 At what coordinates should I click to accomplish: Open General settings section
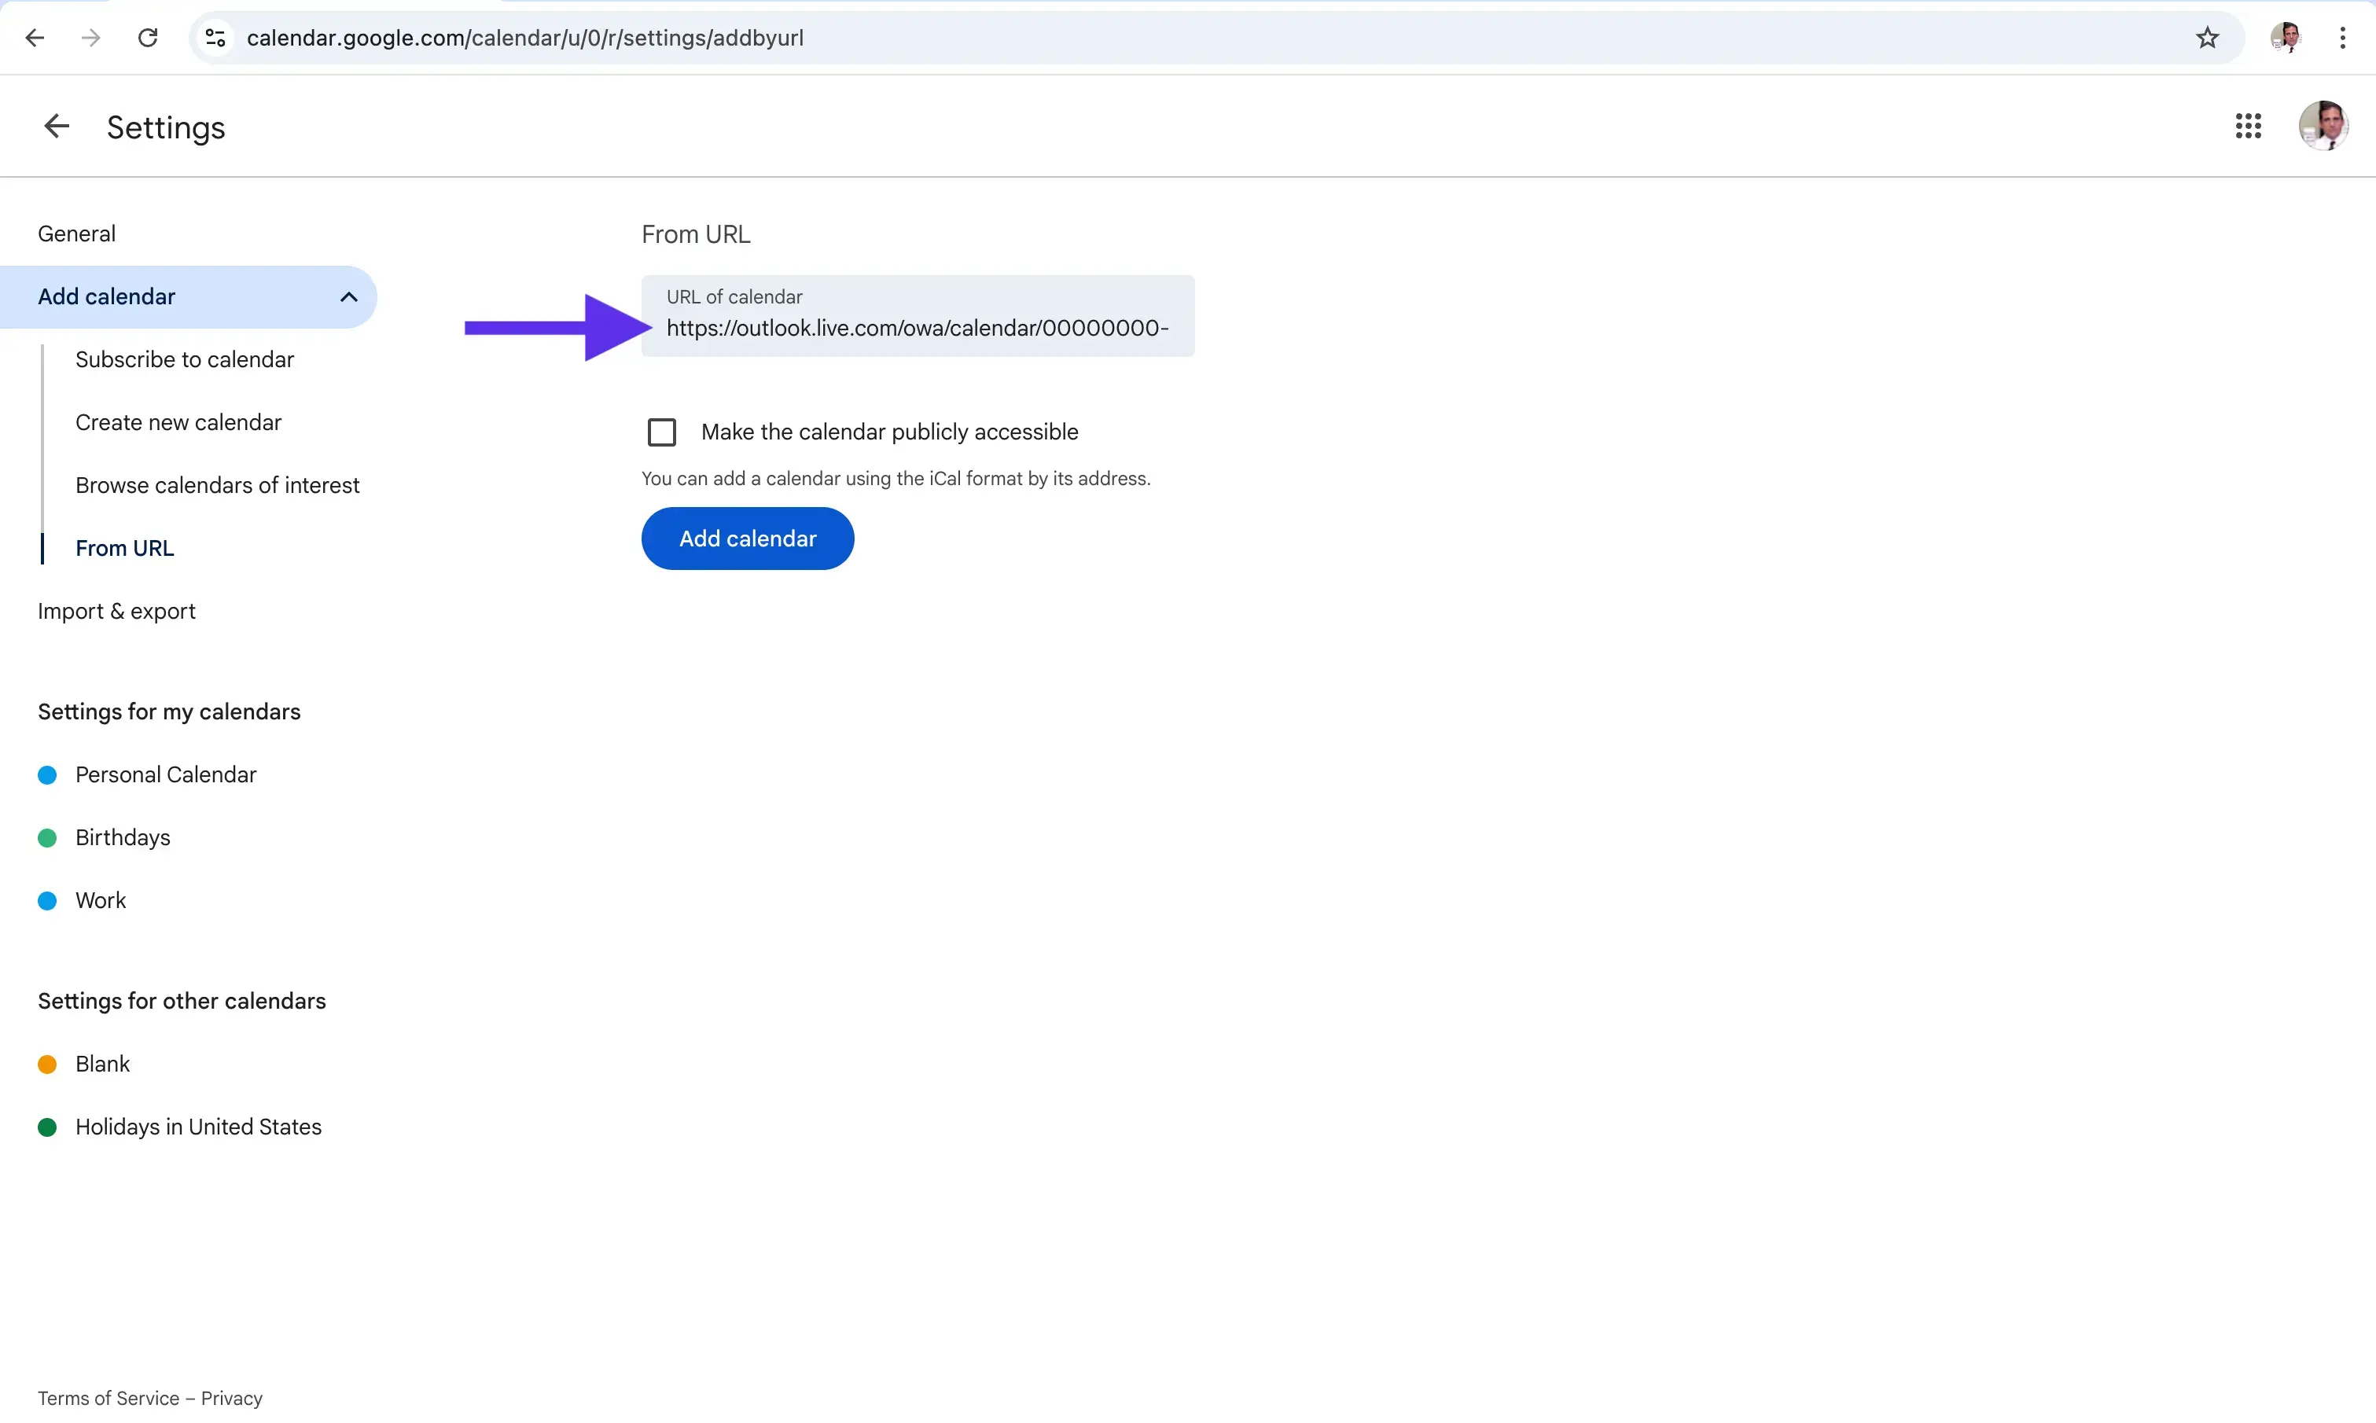(x=77, y=234)
